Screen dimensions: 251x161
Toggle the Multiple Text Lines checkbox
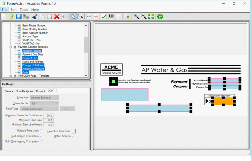point(42,131)
